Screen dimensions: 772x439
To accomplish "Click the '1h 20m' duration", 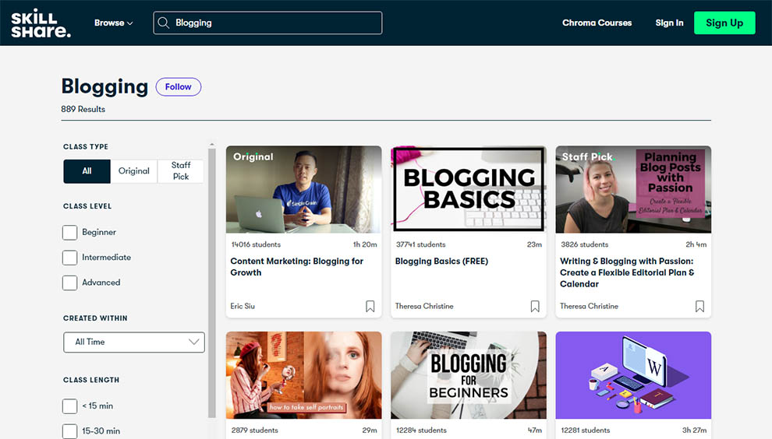I will pyautogui.click(x=365, y=244).
